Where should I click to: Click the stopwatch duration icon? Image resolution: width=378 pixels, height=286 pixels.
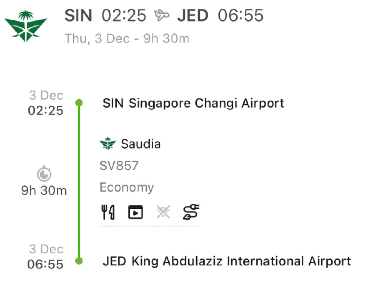click(x=44, y=174)
